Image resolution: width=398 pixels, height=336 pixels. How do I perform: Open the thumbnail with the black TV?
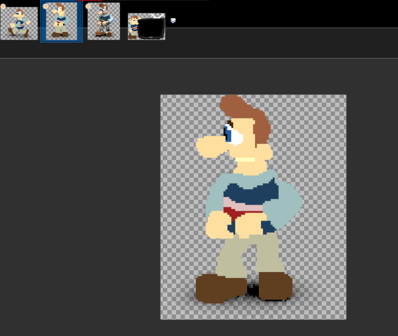click(146, 26)
